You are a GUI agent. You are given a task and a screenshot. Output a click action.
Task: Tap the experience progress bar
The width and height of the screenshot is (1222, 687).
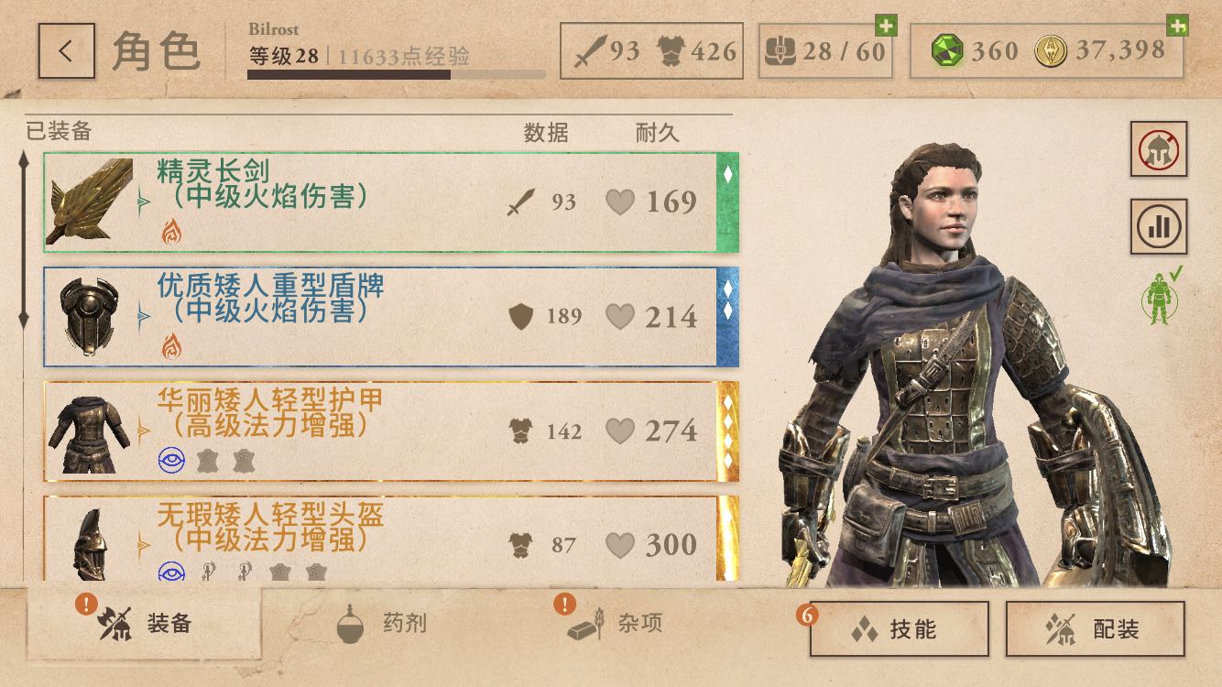point(397,74)
